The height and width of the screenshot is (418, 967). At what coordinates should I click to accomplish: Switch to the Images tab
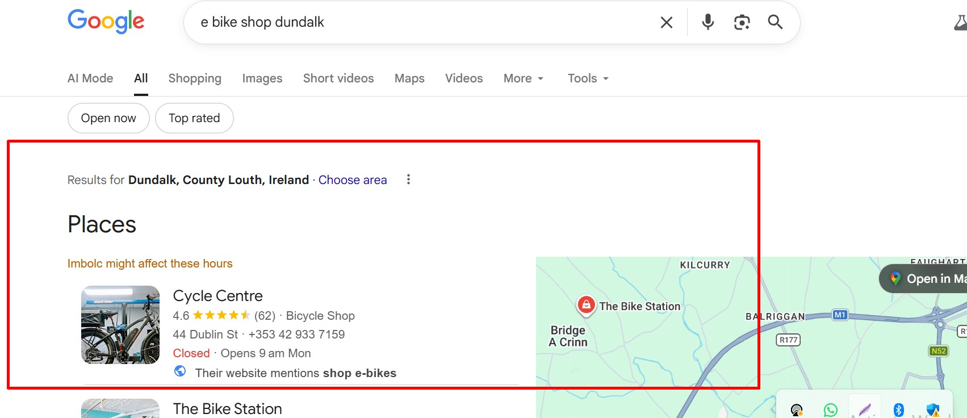coord(262,78)
